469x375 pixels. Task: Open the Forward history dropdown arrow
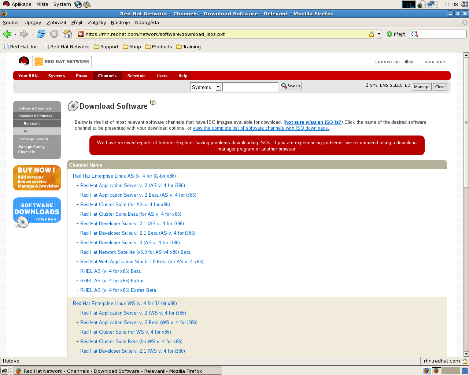(33, 34)
